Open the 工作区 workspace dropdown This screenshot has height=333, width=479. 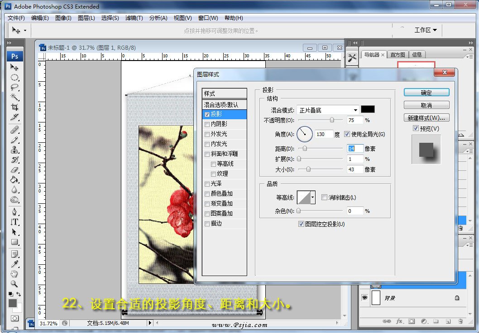425,30
